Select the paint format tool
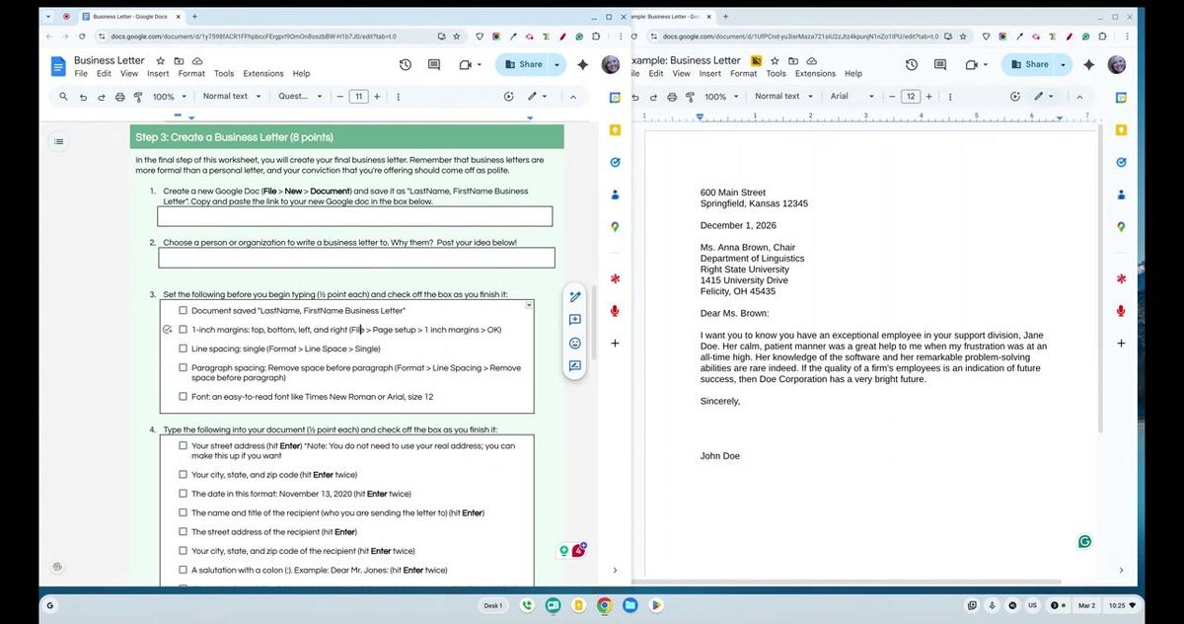The image size is (1184, 624). 139,96
